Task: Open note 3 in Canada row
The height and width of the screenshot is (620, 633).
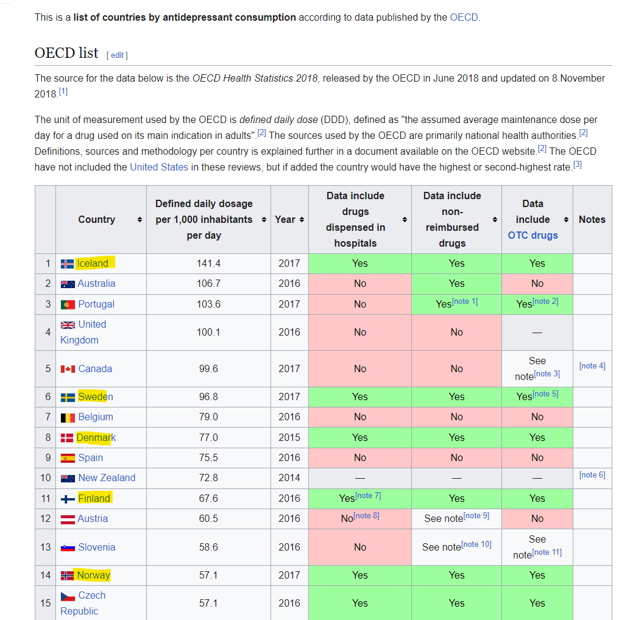Action: [548, 374]
